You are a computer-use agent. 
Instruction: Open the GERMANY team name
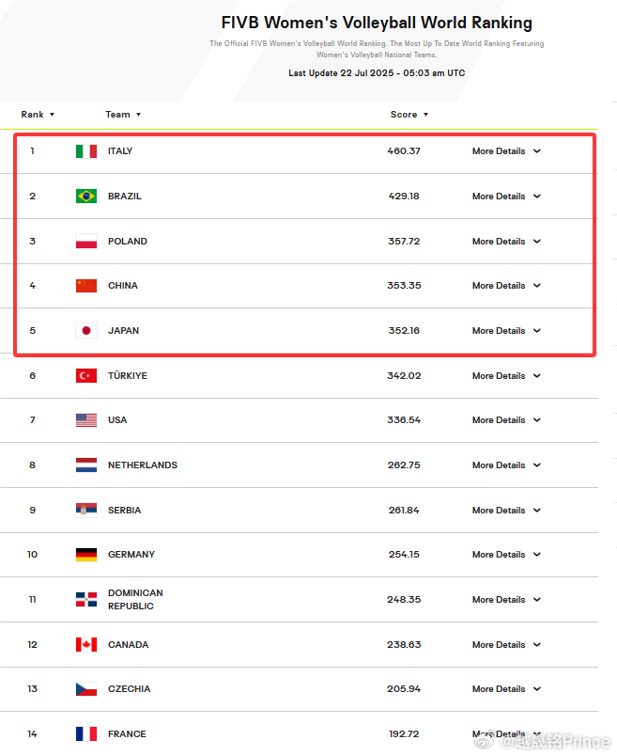pos(131,555)
